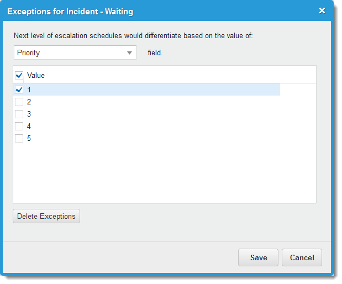Tick the checkbox for value 3

tap(19, 114)
